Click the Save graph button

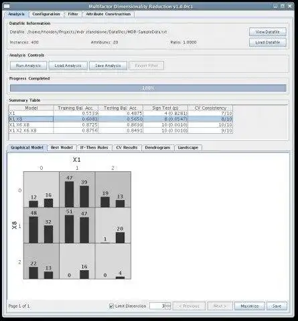click(x=277, y=306)
